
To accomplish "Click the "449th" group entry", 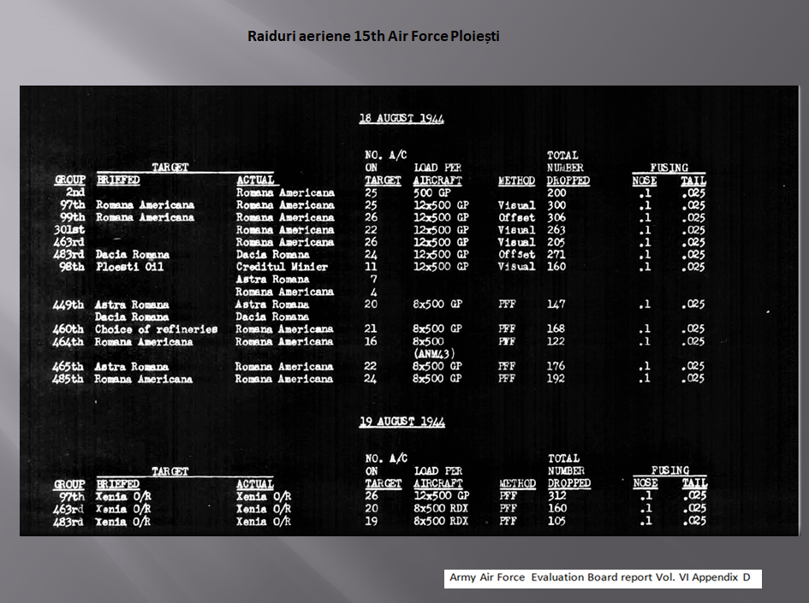I will 68,304.
